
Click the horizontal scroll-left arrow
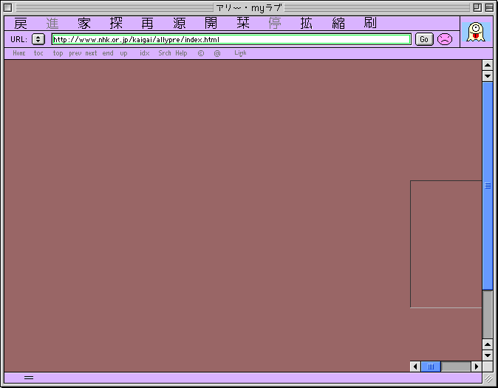415,367
